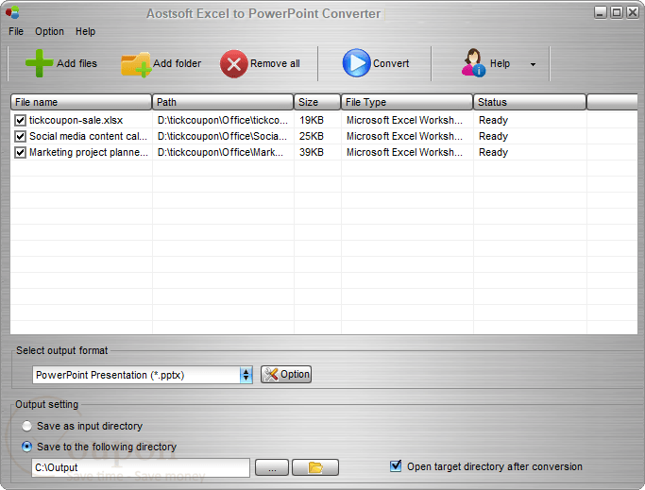Click Ready status of Marketing project row
Viewport: 645px width, 490px height.
point(493,152)
